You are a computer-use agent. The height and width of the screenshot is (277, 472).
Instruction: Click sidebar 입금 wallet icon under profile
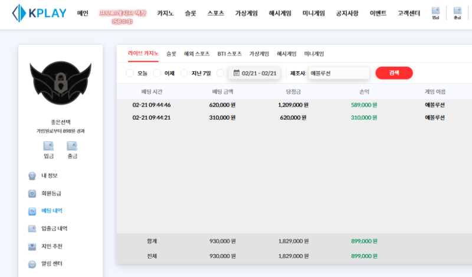[x=48, y=146]
